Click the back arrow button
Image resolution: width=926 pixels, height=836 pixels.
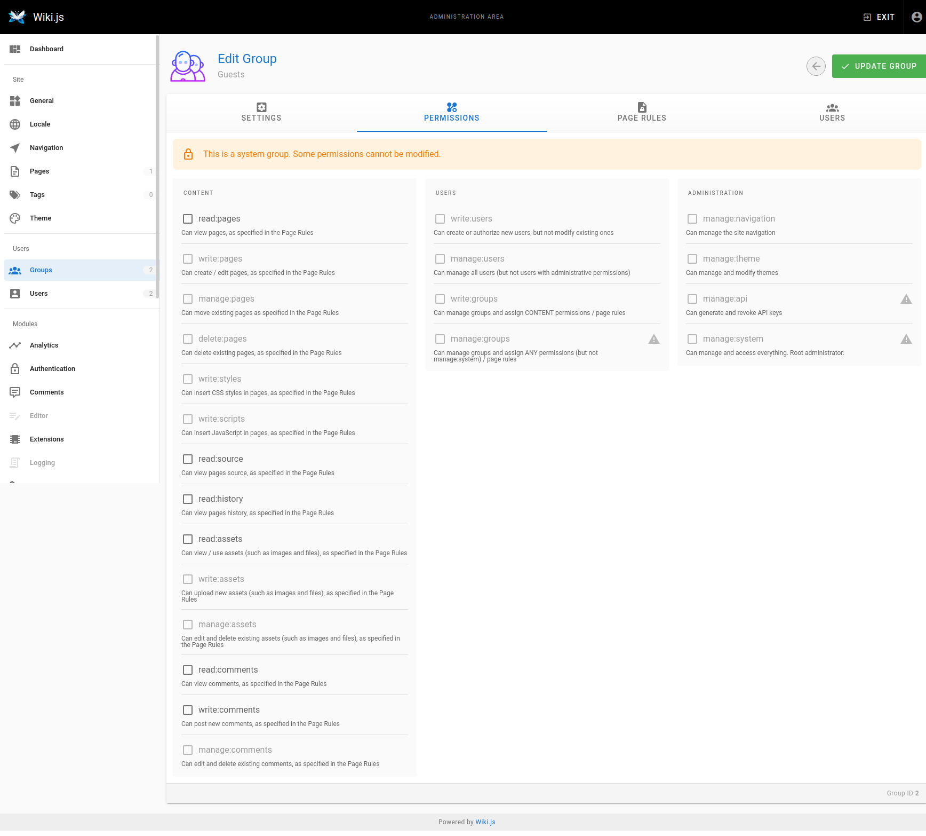(x=816, y=66)
